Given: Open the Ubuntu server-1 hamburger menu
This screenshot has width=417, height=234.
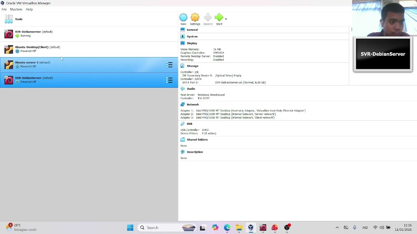Looking at the screenshot, I should (169, 65).
